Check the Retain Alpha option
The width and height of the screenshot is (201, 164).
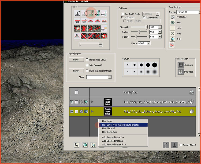181,145
